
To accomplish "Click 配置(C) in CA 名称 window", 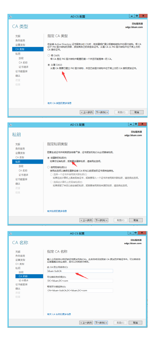I will pyautogui.click(x=120, y=323).
